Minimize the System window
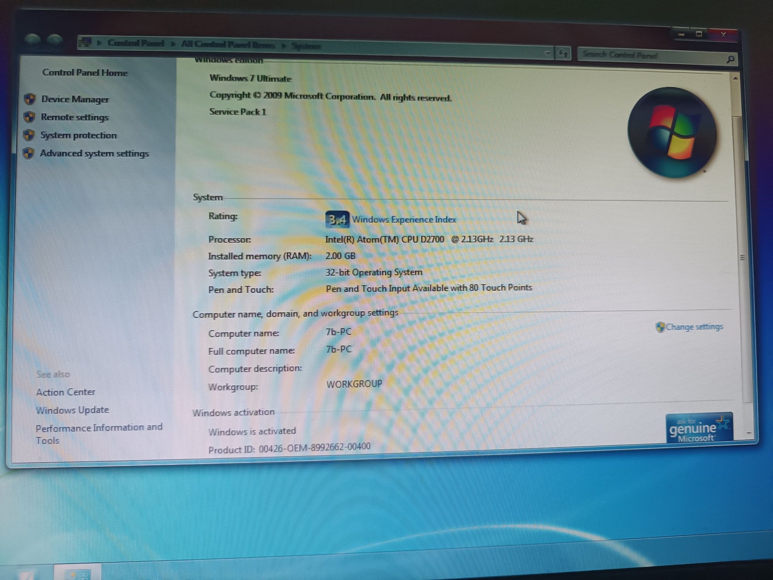Viewport: 773px width, 580px height. tap(681, 35)
